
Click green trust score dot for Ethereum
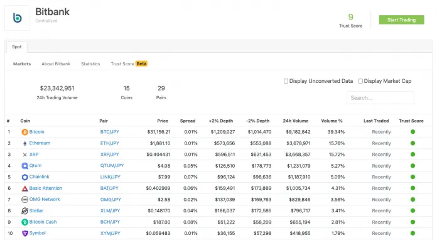click(x=413, y=143)
